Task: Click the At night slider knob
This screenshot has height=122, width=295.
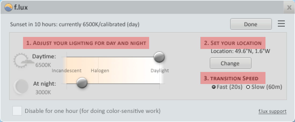Action: point(82,83)
